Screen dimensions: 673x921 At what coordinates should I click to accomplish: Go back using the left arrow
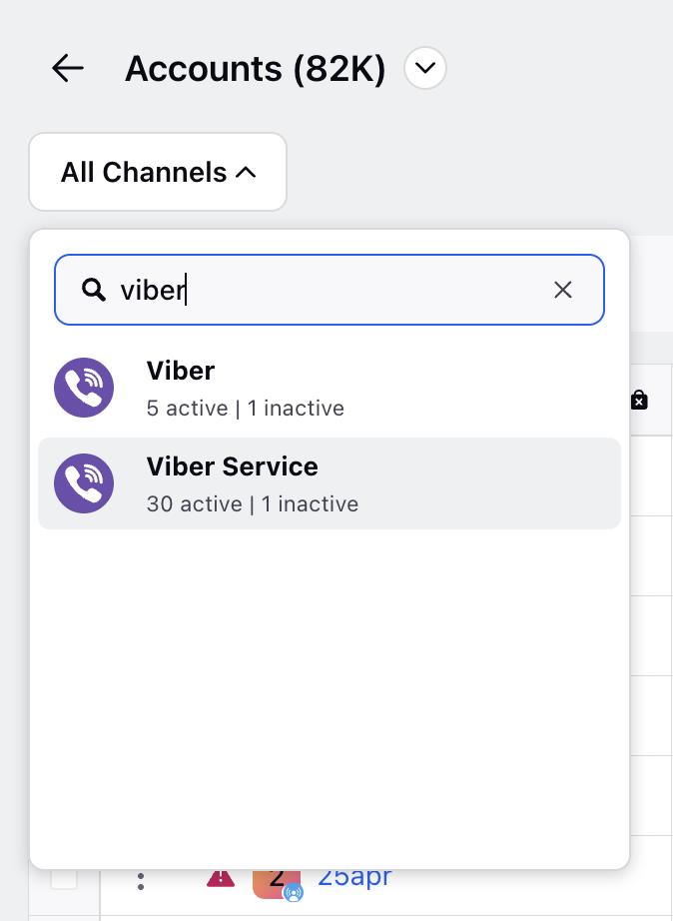tap(68, 68)
